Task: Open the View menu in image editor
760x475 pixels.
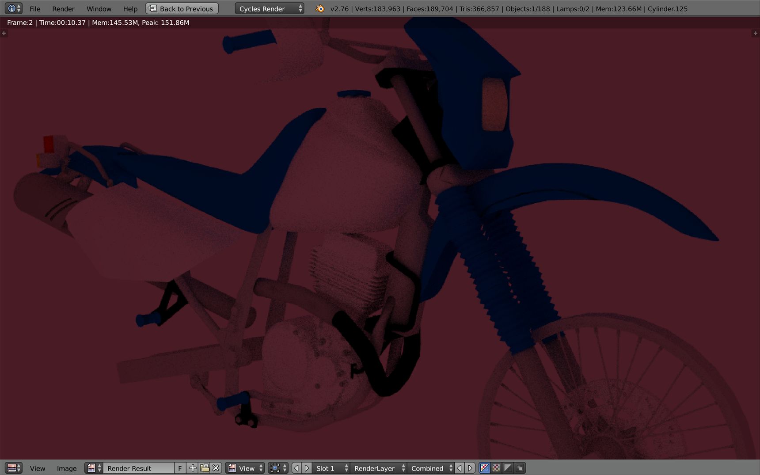Action: pyautogui.click(x=38, y=468)
